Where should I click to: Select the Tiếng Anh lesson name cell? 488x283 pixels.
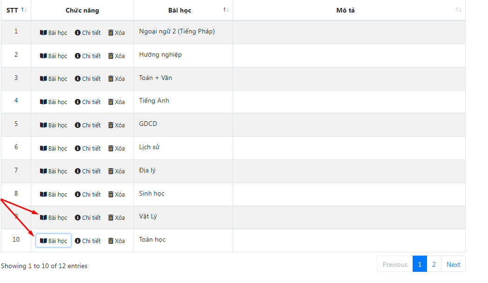(183, 102)
